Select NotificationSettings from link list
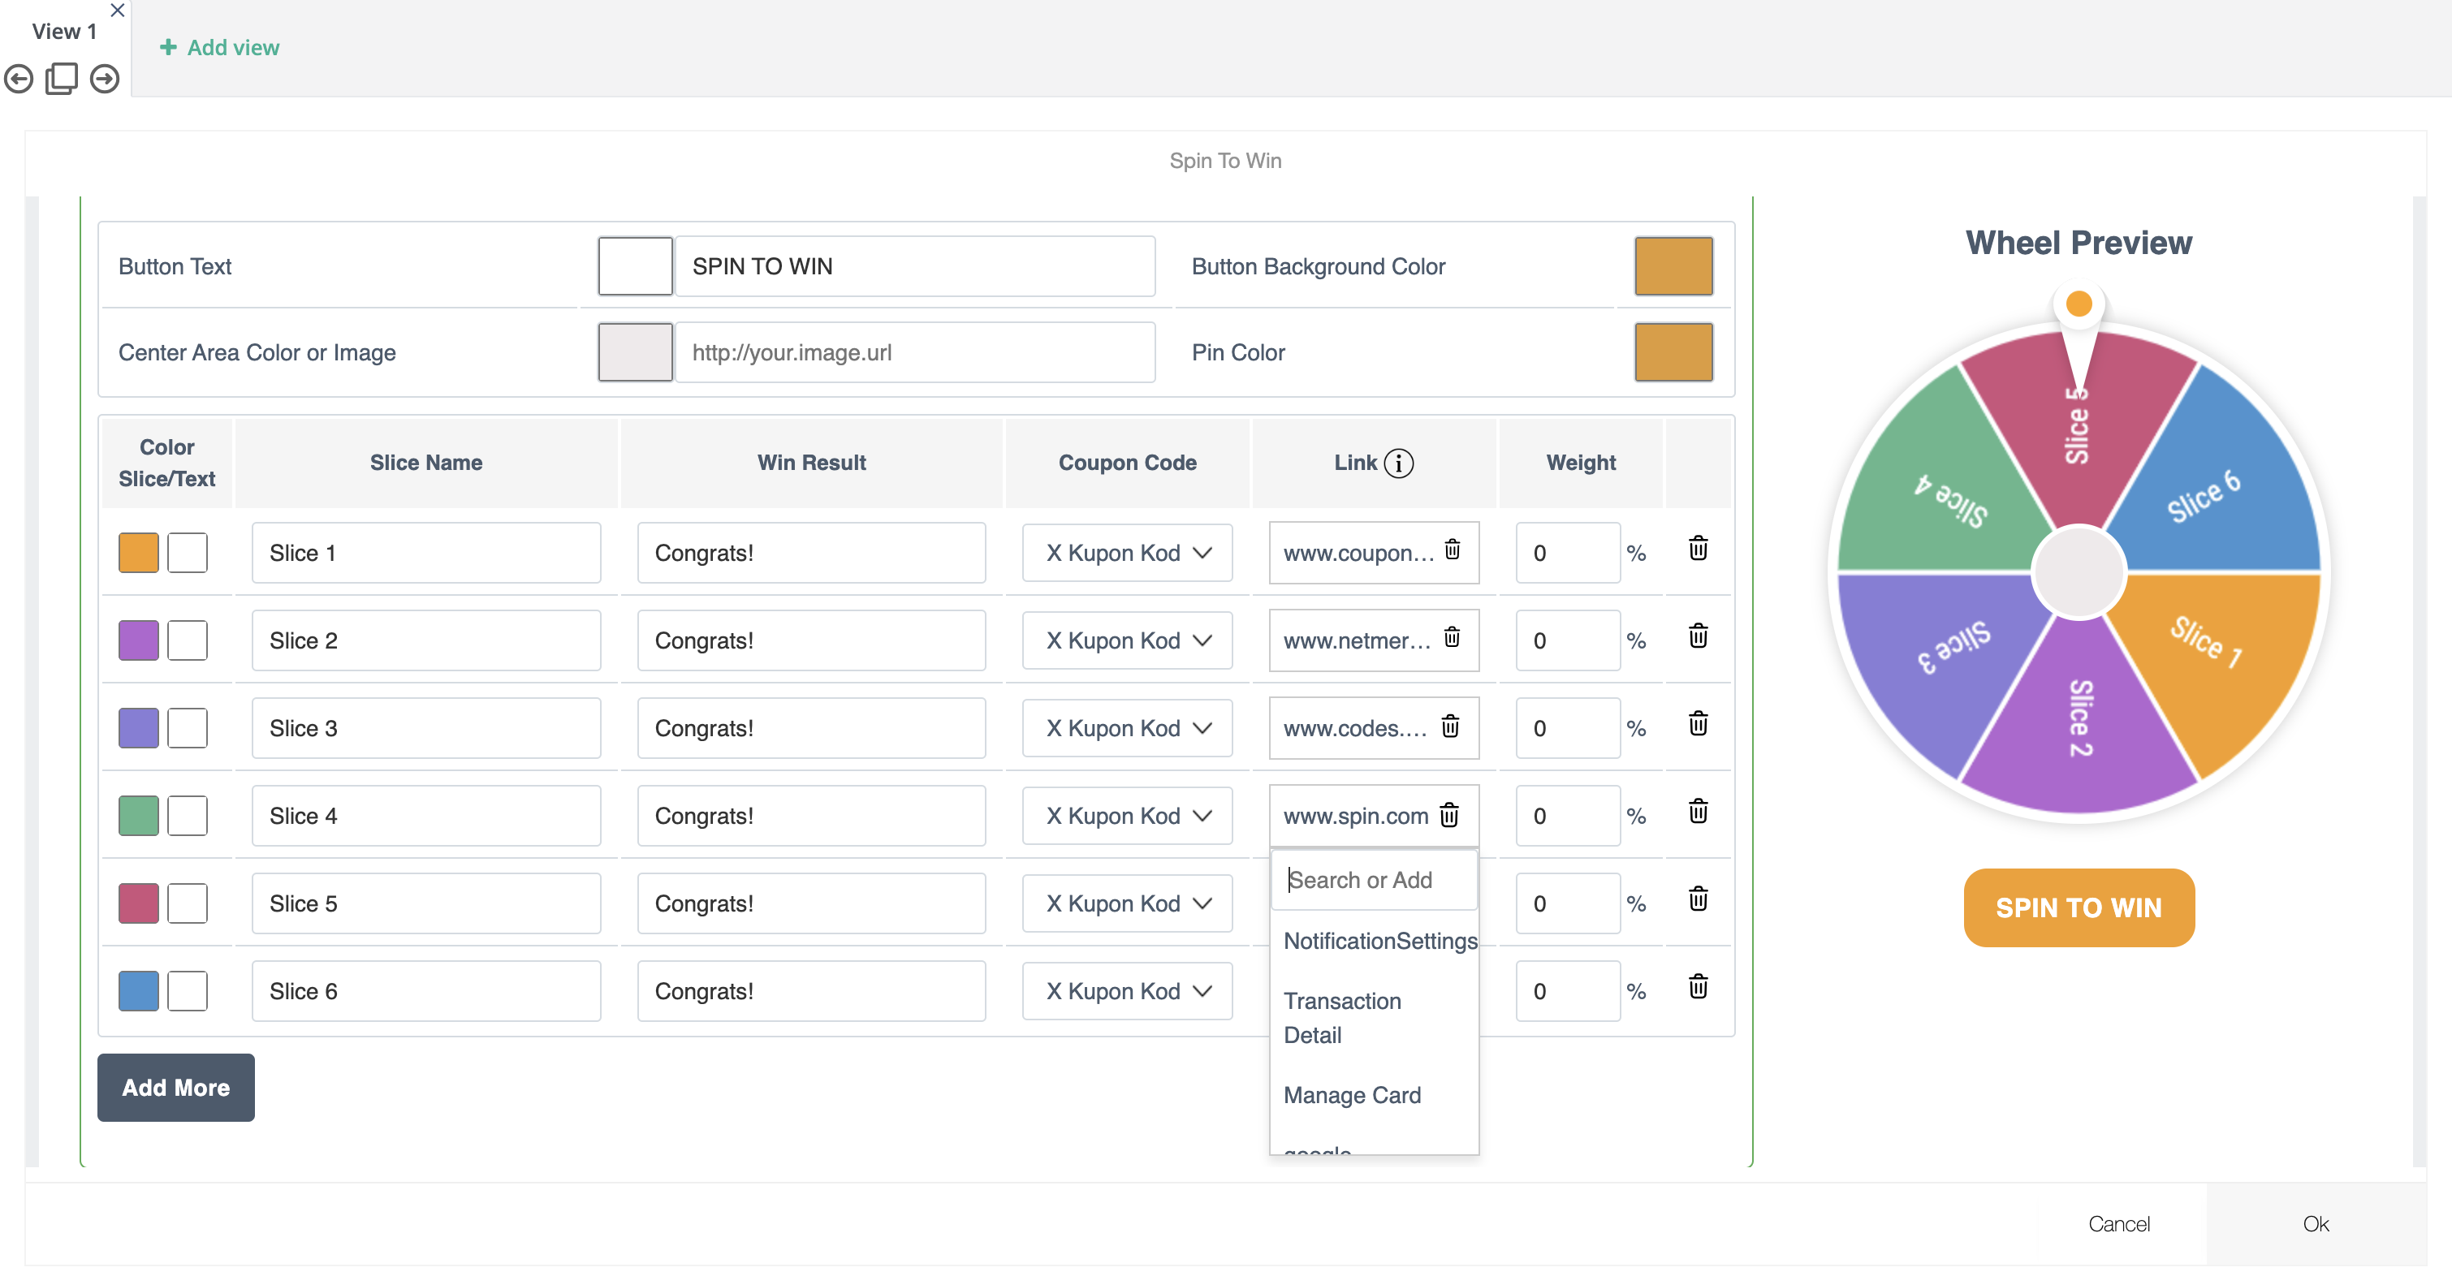The height and width of the screenshot is (1276, 2452). [x=1380, y=941]
